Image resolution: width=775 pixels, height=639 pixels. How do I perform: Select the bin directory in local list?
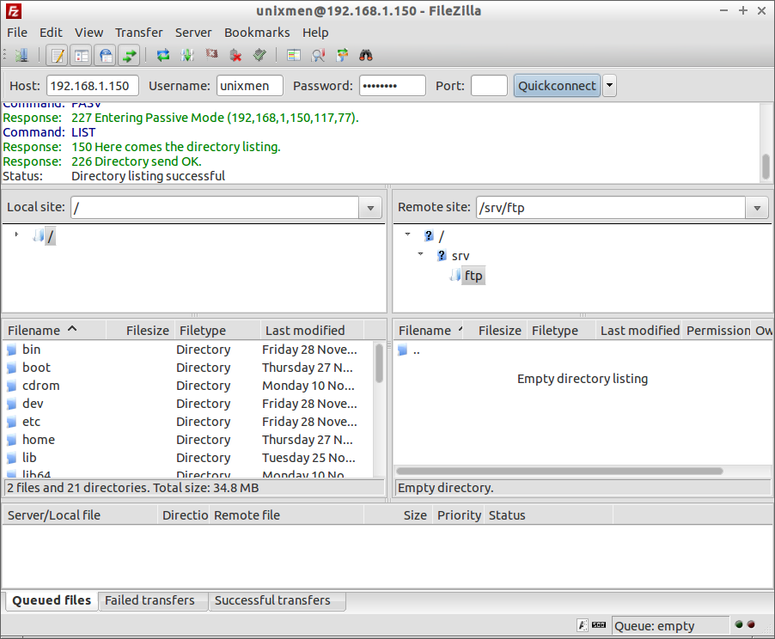click(x=188, y=350)
